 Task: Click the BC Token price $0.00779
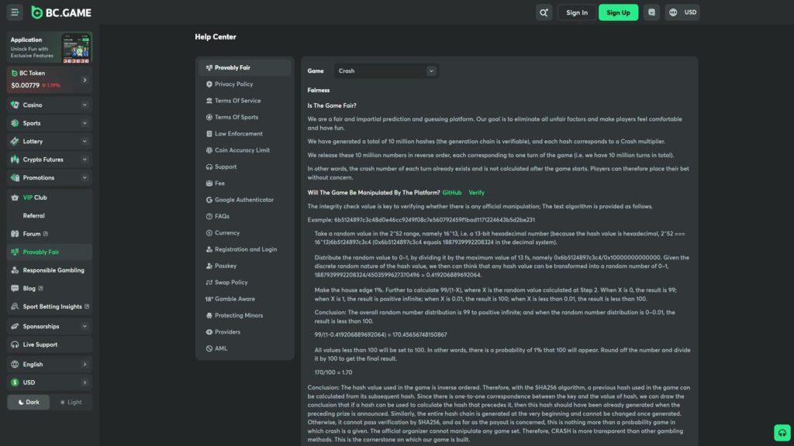click(26, 85)
